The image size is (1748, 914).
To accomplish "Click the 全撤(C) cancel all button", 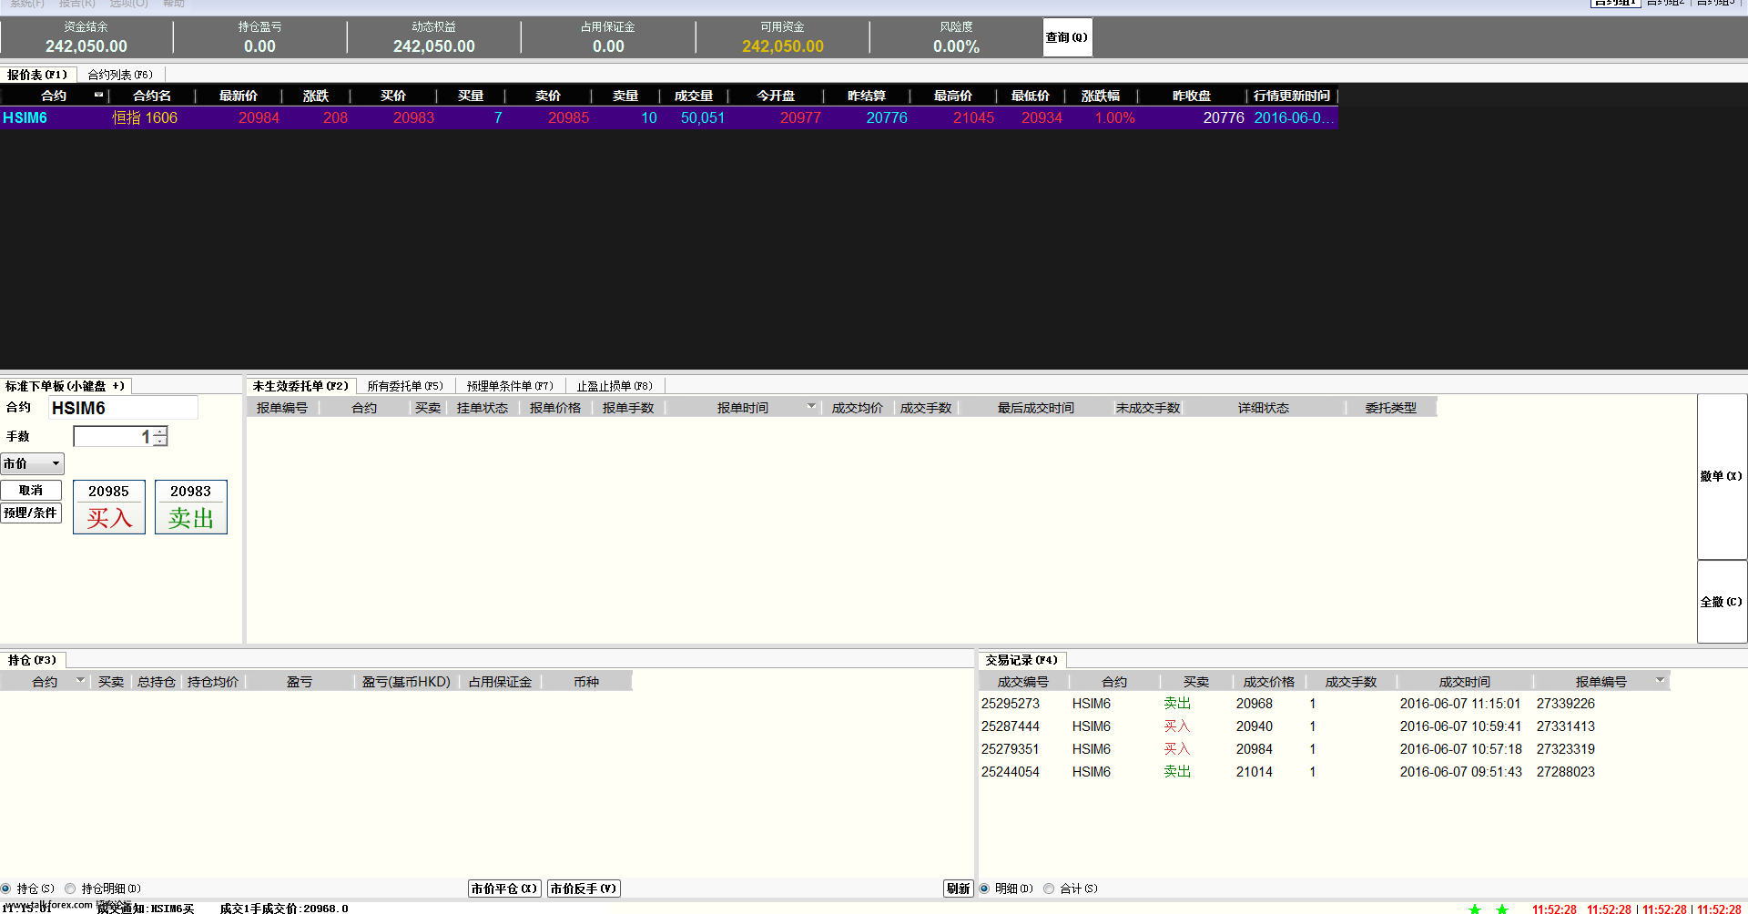I will (1722, 602).
